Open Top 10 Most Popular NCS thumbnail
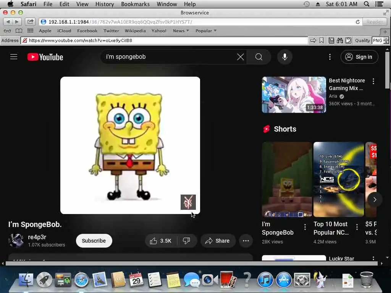The image size is (391, 293). (339, 180)
